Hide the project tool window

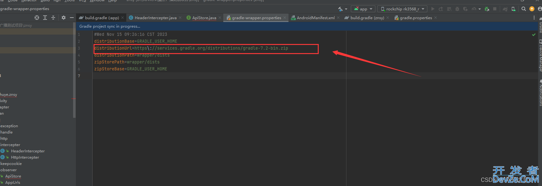coord(72,18)
